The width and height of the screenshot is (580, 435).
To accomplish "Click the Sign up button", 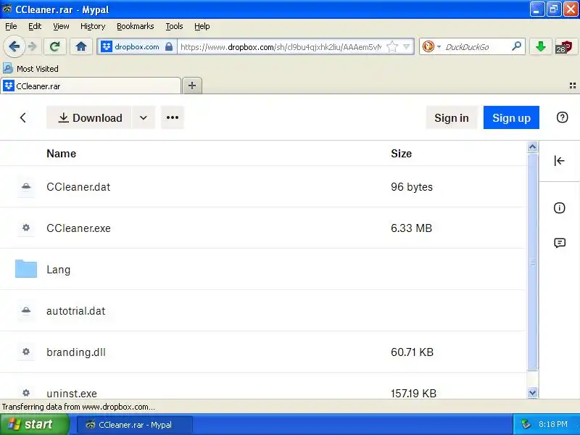I will coord(511,117).
